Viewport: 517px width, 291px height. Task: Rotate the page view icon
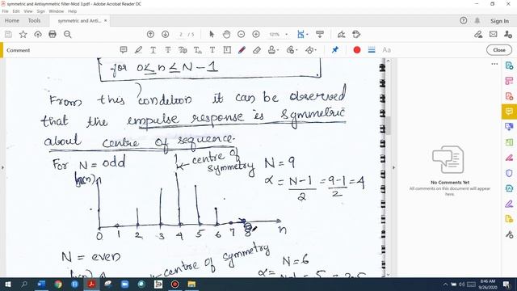(356, 34)
